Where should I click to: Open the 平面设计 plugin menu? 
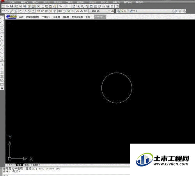[46, 17]
